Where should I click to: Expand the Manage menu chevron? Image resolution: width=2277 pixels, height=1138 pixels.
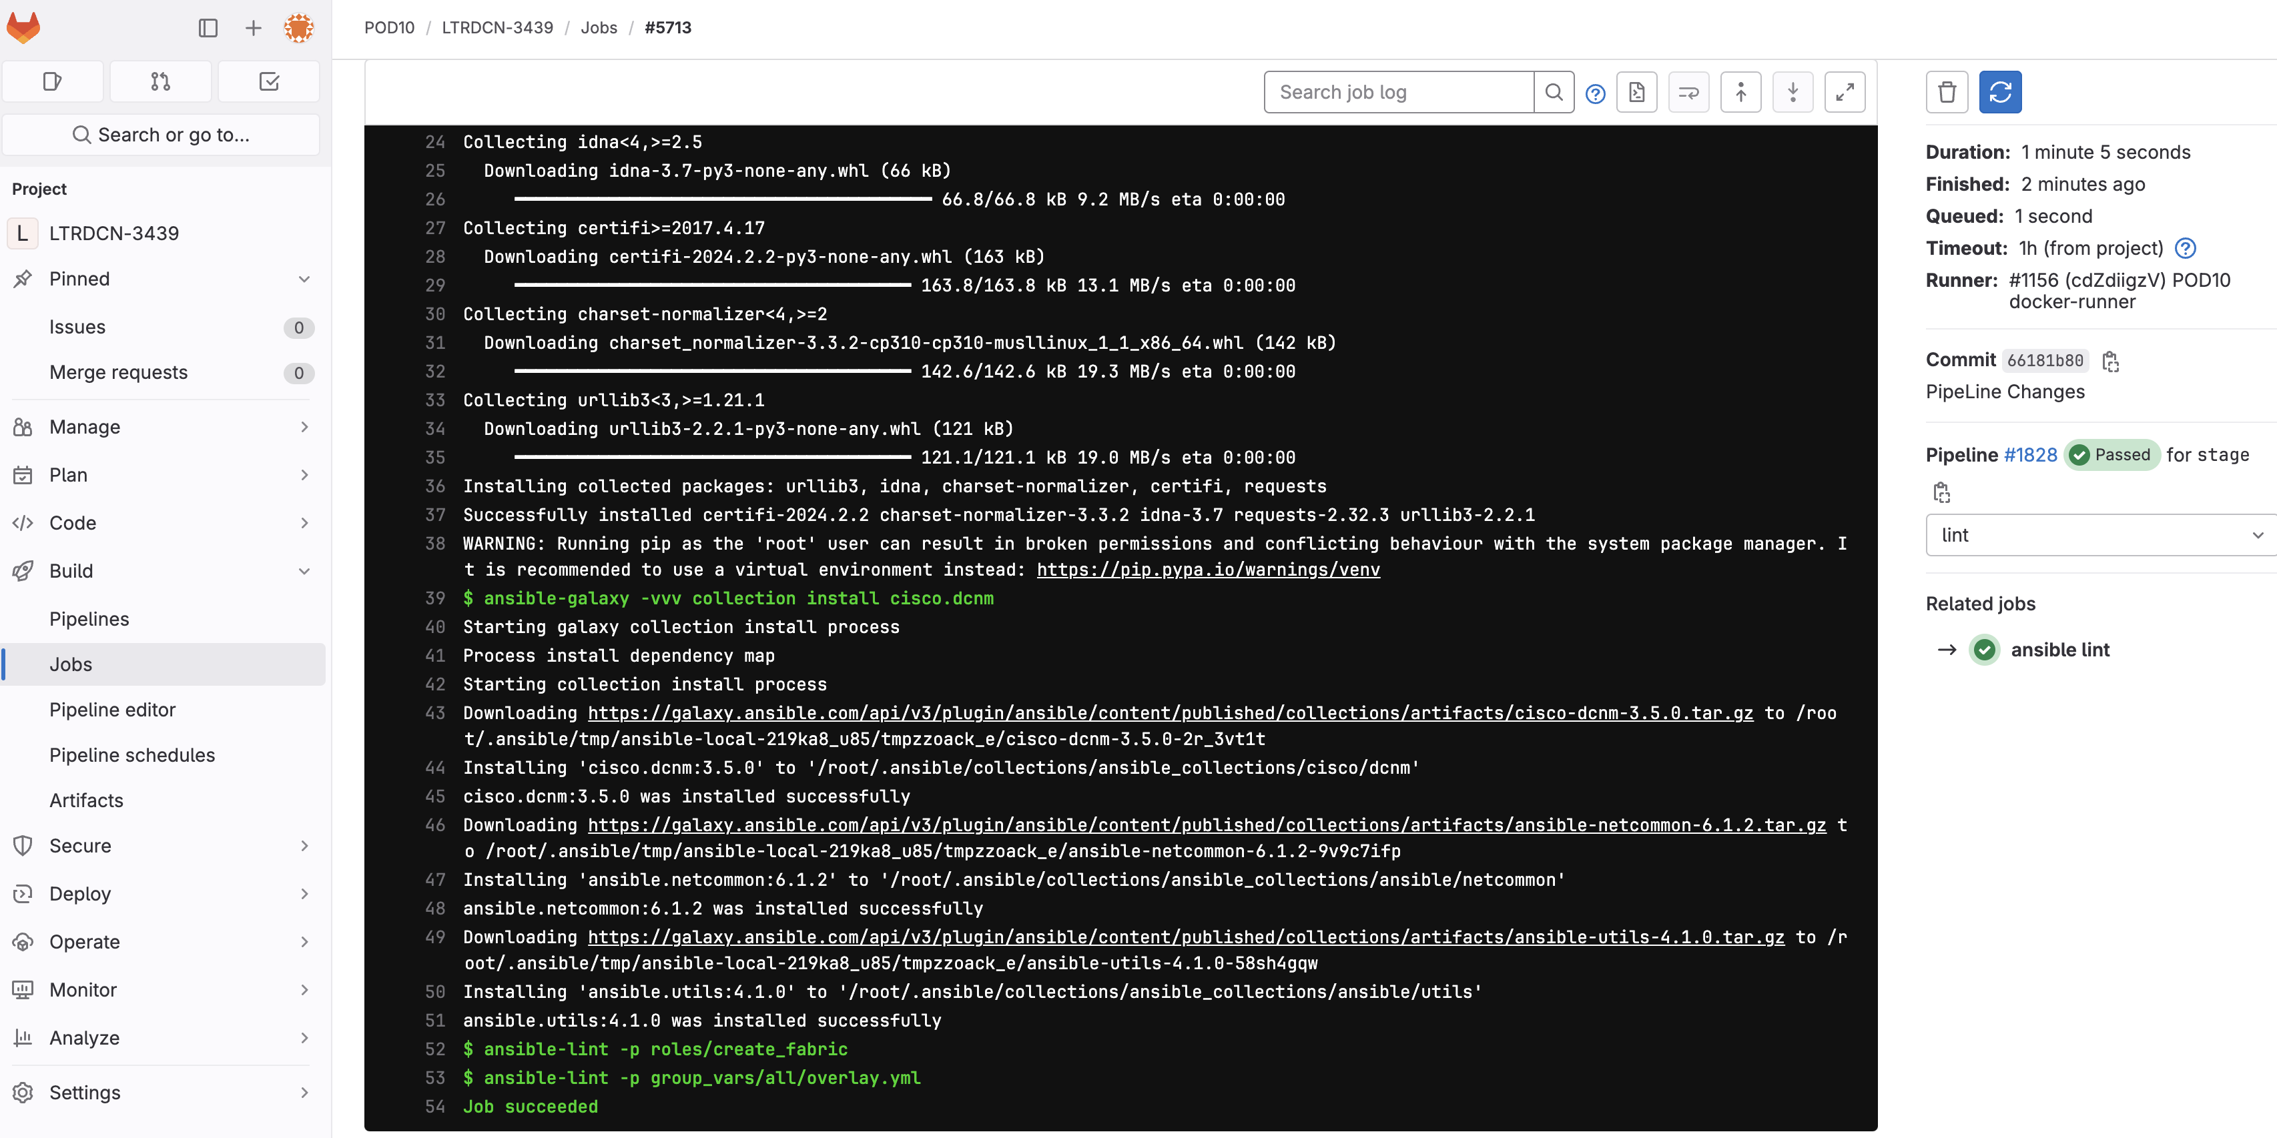tap(304, 427)
